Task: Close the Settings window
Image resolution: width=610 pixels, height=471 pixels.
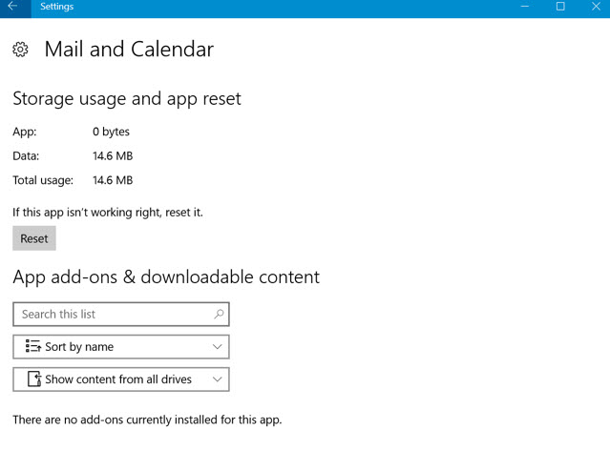Action: 596,7
